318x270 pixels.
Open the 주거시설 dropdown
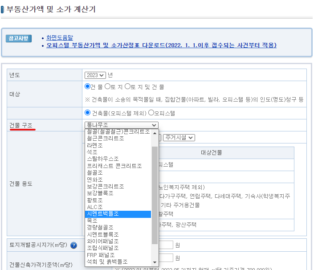tap(179, 138)
